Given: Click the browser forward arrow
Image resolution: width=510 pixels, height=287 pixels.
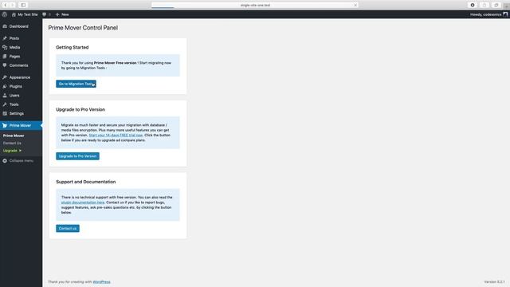Looking at the screenshot, I should tap(13, 5).
